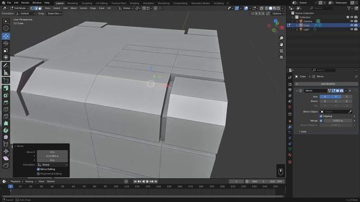Open Orientation Global dropdown in Move panel
This screenshot has height=202, width=360.
[x=52, y=164]
